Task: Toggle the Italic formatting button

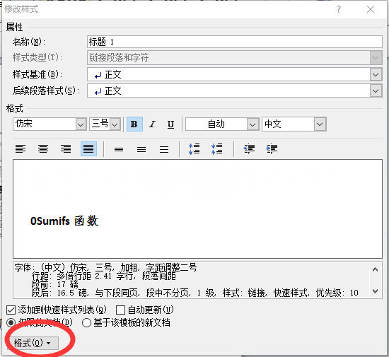Action: [152, 124]
